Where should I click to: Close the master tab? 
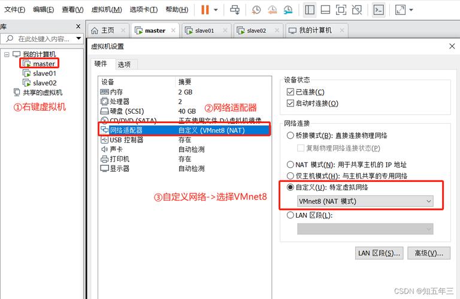click(173, 30)
